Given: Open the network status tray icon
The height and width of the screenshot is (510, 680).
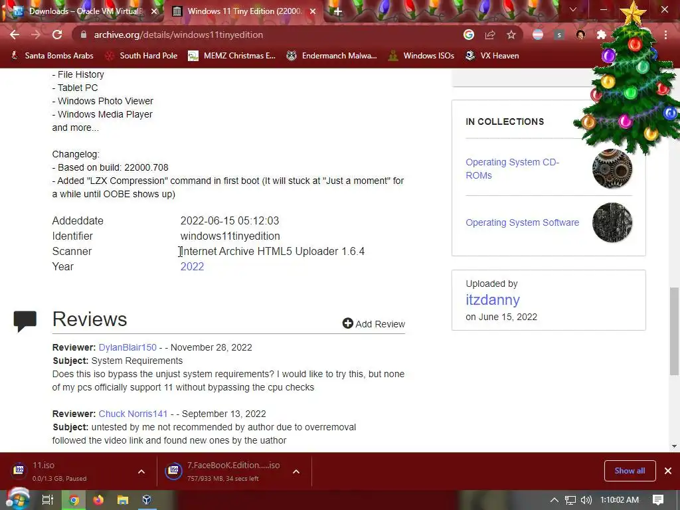Looking at the screenshot, I should tap(570, 500).
